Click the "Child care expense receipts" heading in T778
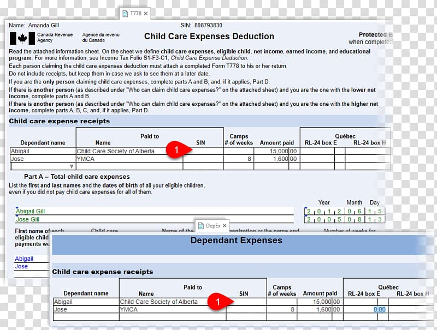Screen dimensions: 437x330 point(60,121)
